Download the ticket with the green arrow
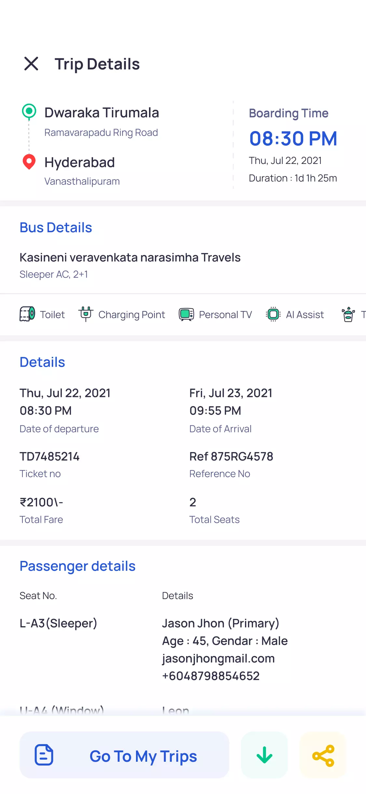This screenshot has height=794, width=366. click(264, 755)
